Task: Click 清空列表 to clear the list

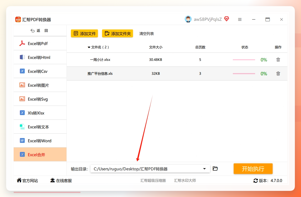Action: [147, 34]
